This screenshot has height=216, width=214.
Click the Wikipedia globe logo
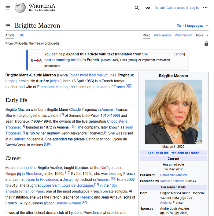20,8
